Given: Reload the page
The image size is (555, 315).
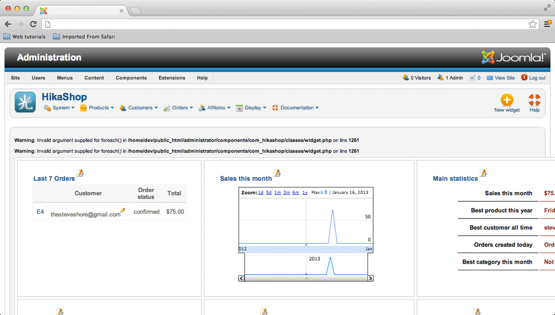Looking at the screenshot, I should [33, 24].
